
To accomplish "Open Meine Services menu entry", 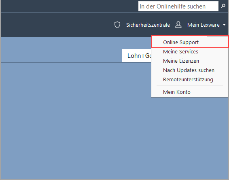I will (x=190, y=51).
